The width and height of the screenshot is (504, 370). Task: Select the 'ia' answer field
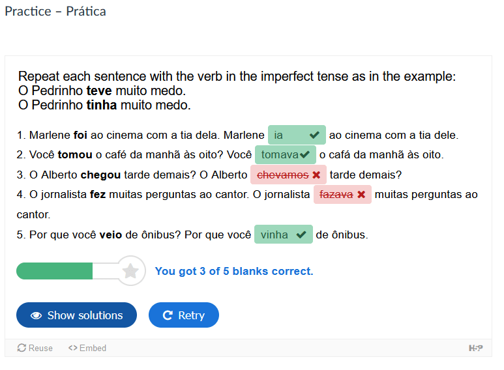pyautogui.click(x=287, y=135)
